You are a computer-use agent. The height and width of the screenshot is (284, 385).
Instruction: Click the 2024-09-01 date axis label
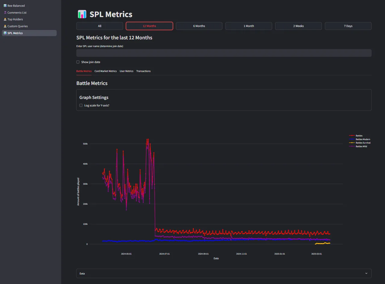click(x=203, y=254)
